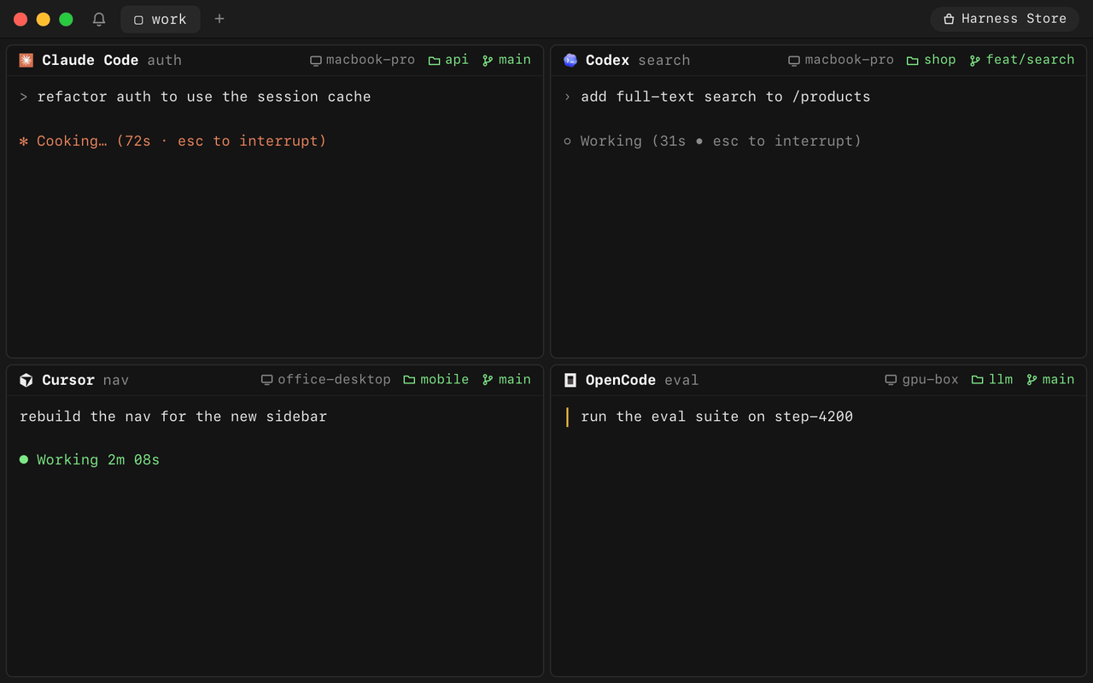Viewport: 1093px width, 683px height.
Task: Select the OpenCode pane title
Action: click(621, 380)
